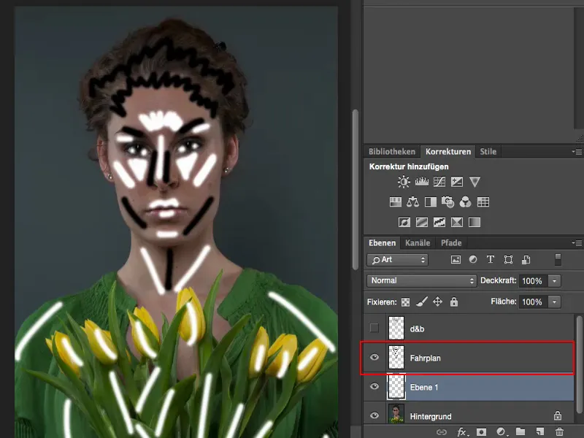Filter layers by smart objects
Image resolution: width=584 pixels, height=438 pixels.
coord(526,260)
